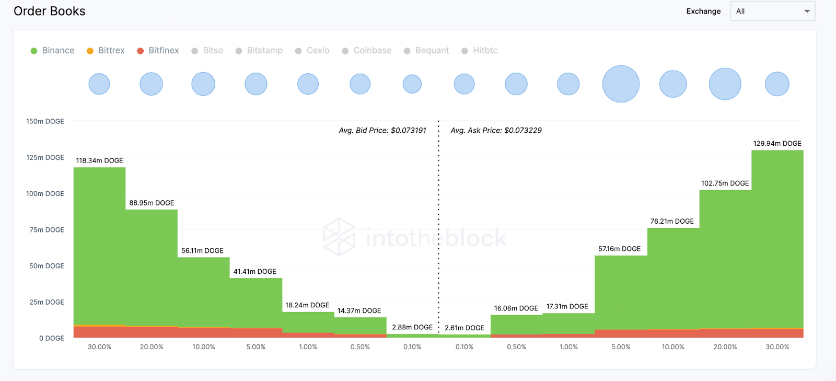Click the orange Bittrex legend dot
Viewport: 836px width, 381px height.
click(x=90, y=51)
